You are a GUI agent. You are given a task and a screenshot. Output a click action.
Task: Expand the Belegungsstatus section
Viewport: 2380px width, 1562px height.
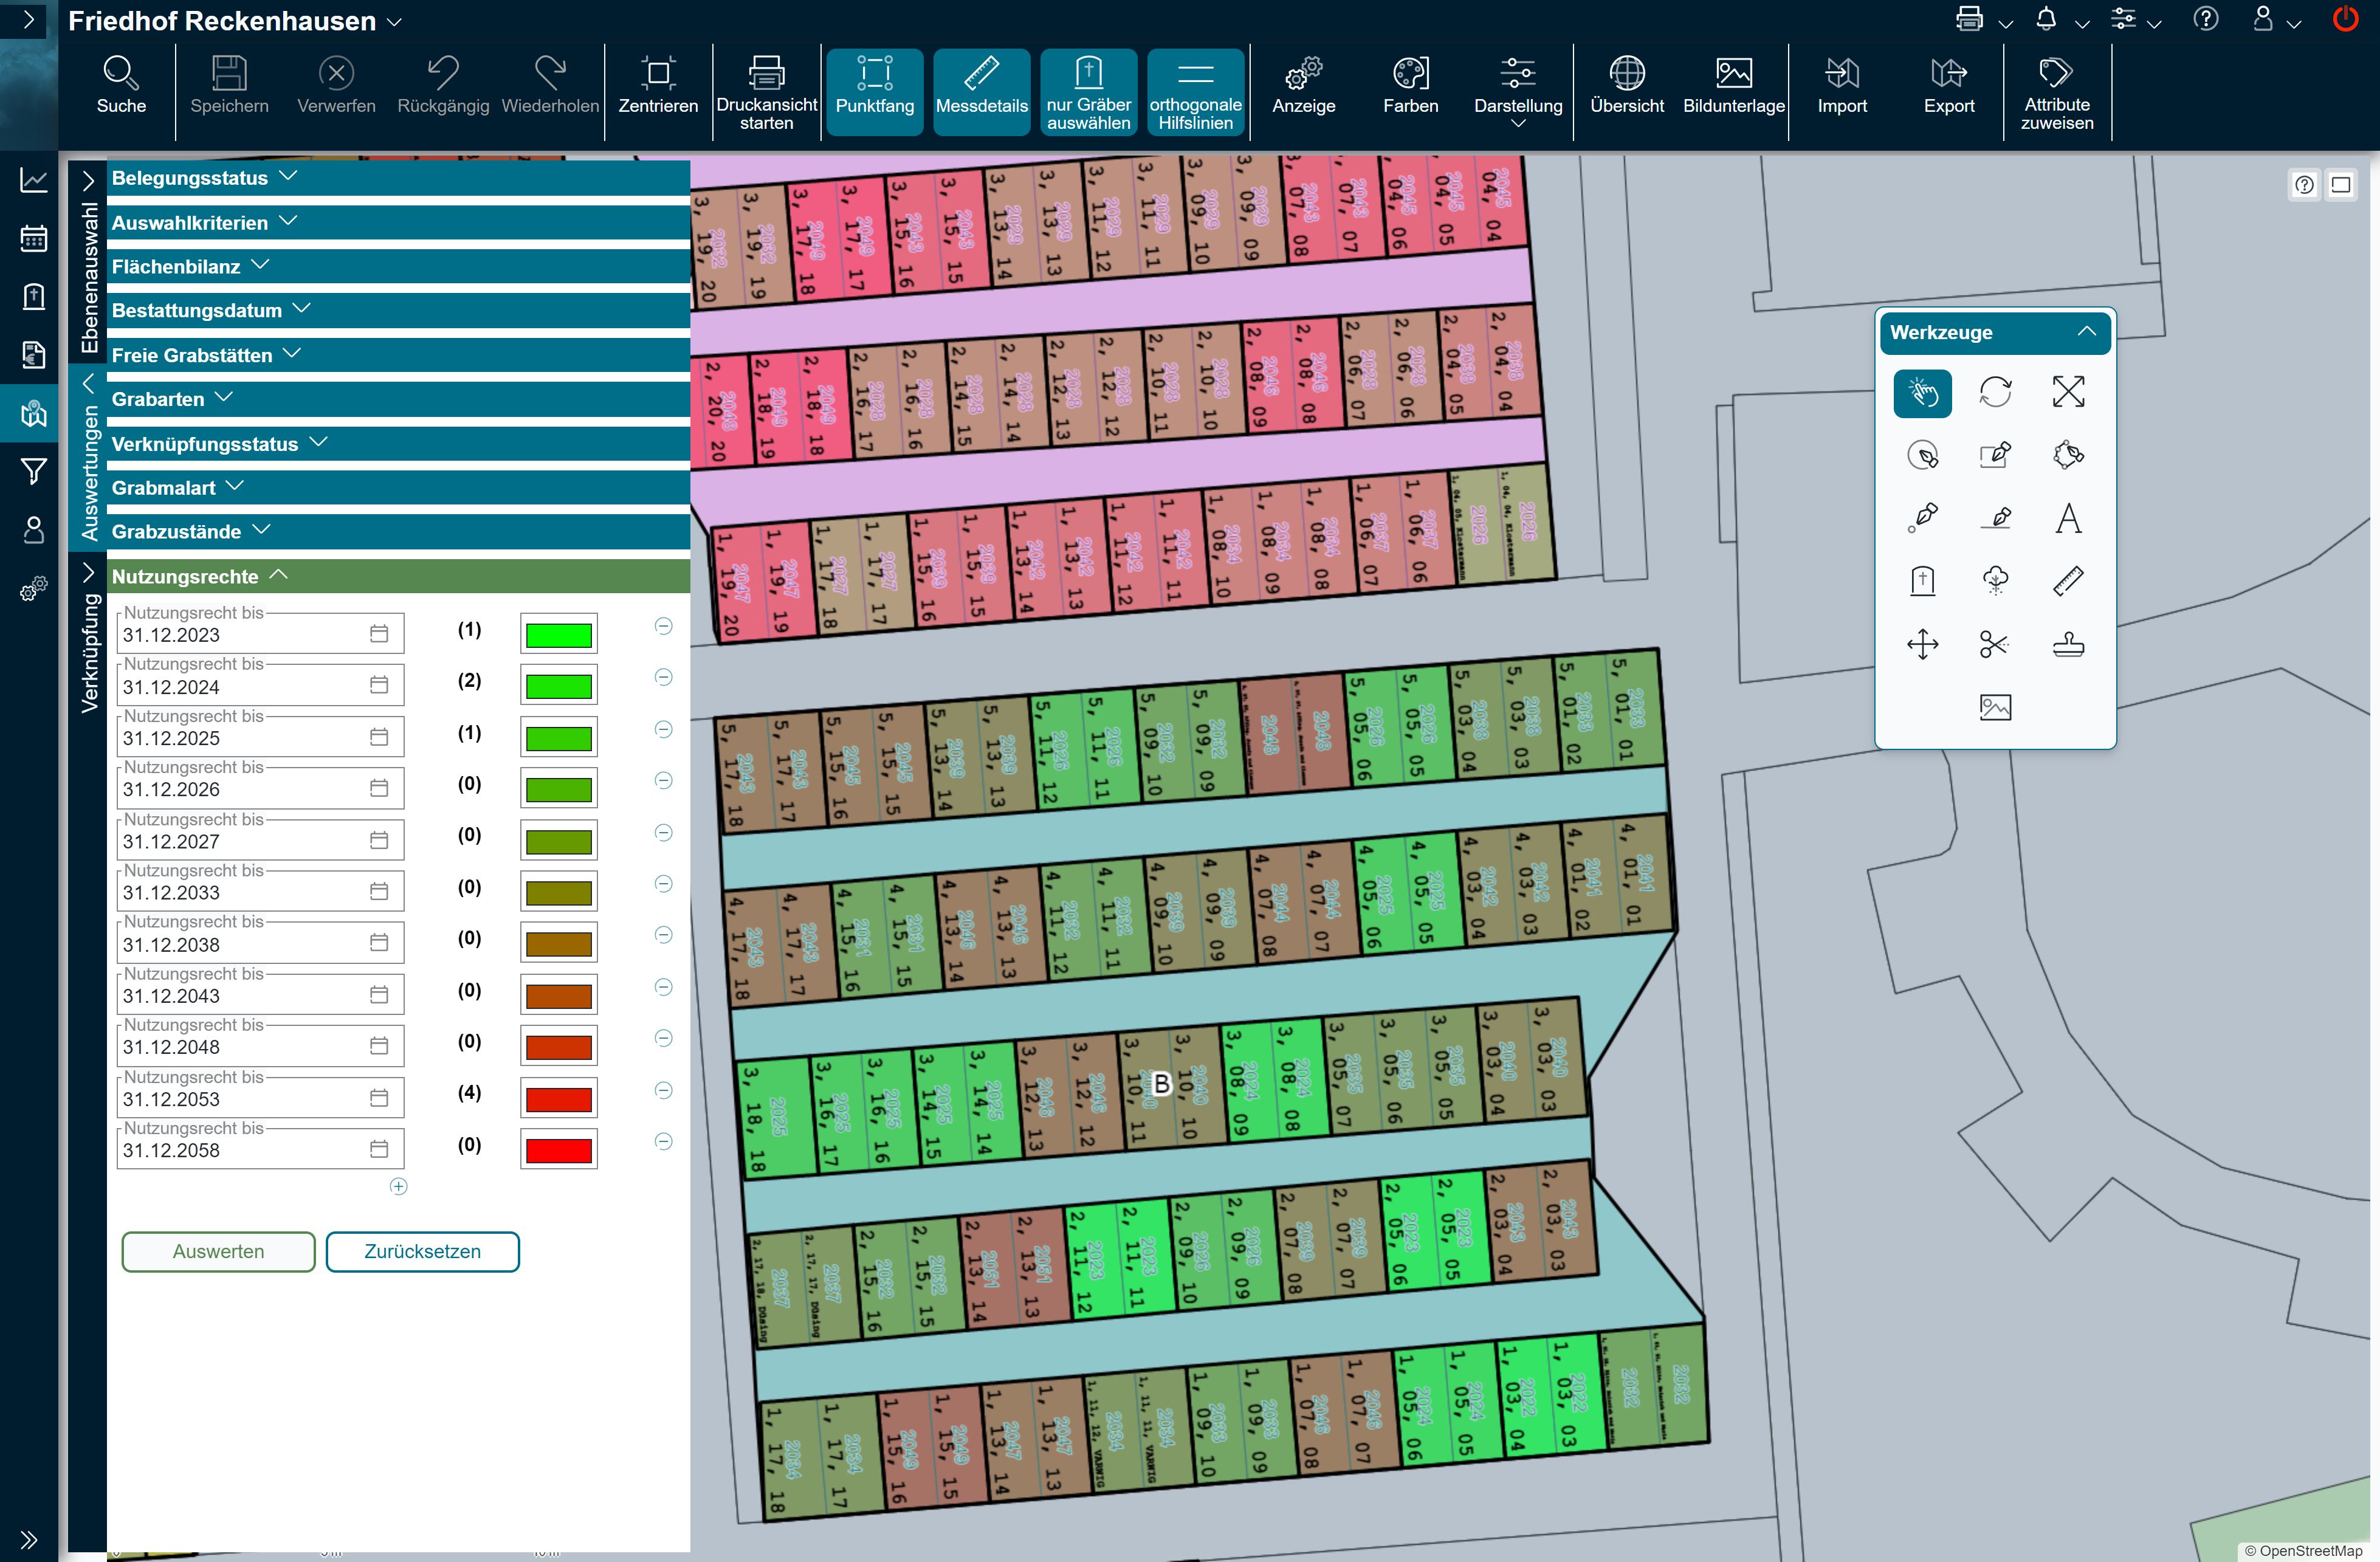pos(398,178)
